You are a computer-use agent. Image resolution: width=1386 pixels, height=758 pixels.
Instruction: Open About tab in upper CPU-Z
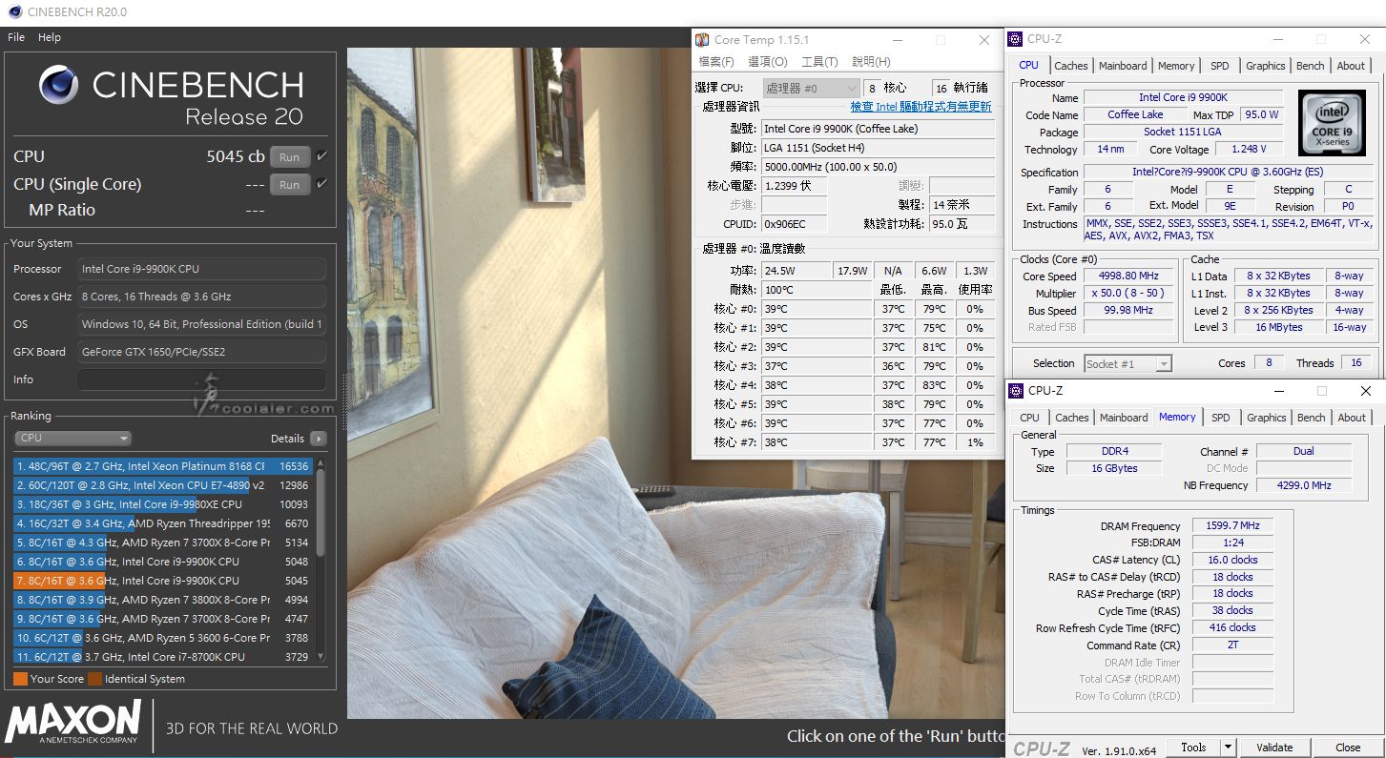click(1351, 66)
